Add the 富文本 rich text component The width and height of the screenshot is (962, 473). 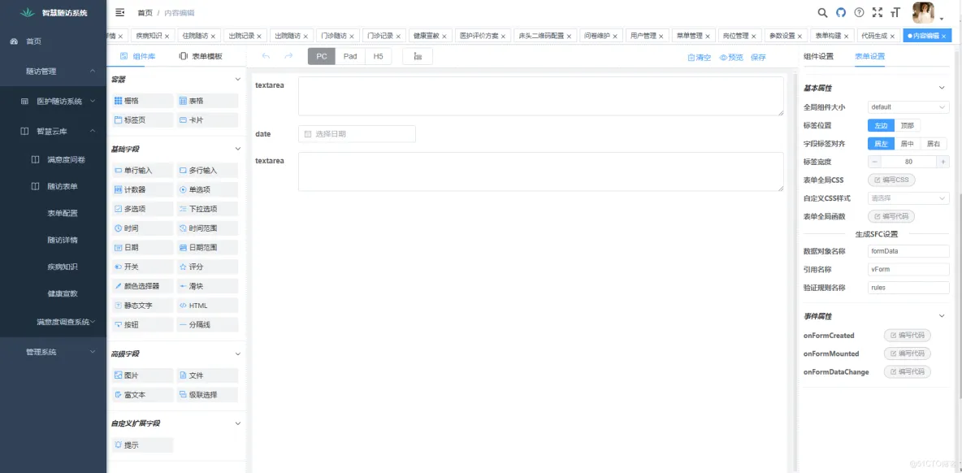pyautogui.click(x=142, y=394)
